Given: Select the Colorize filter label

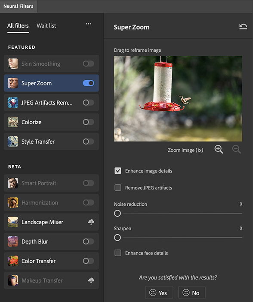Looking at the screenshot, I should [x=31, y=122].
